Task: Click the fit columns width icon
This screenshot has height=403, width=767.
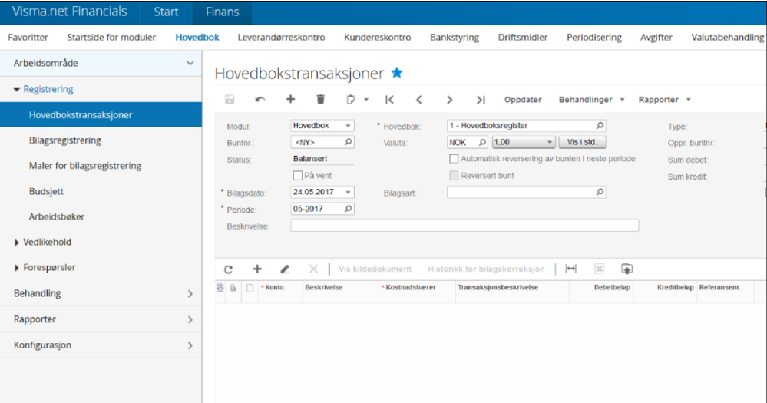Action: [x=571, y=269]
